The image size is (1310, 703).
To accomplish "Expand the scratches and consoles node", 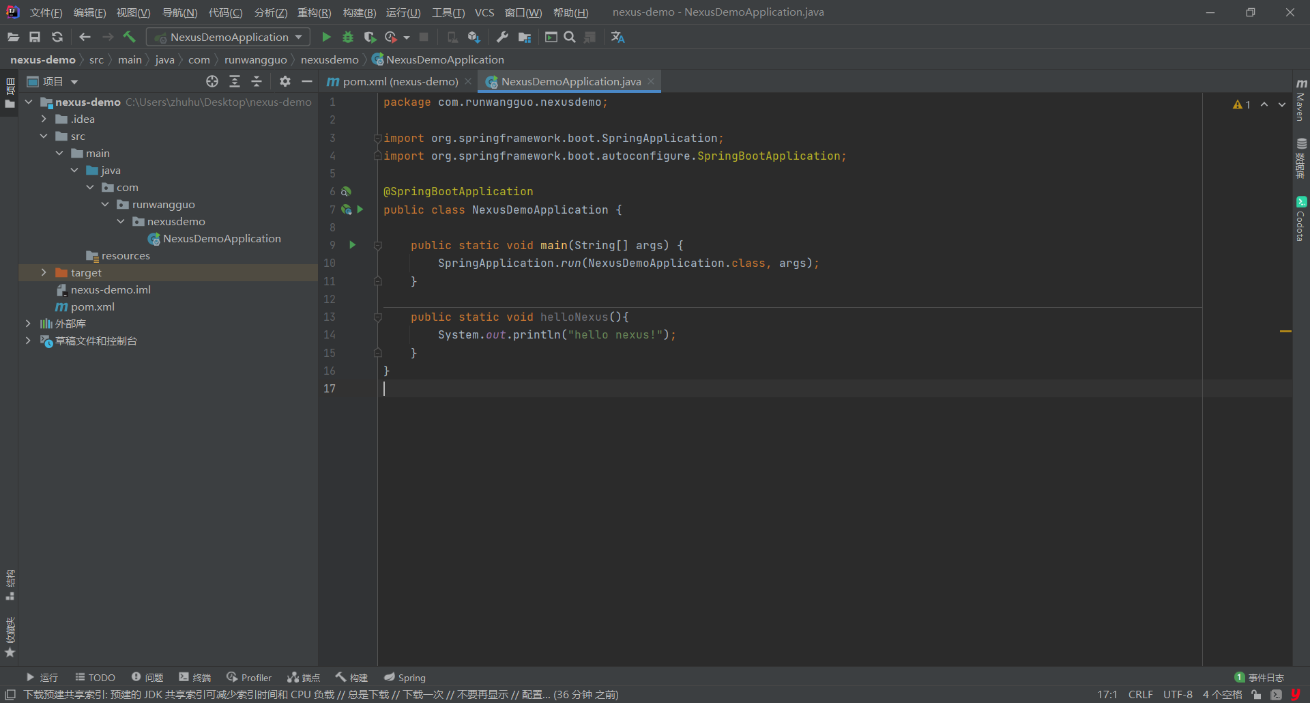I will pos(28,341).
